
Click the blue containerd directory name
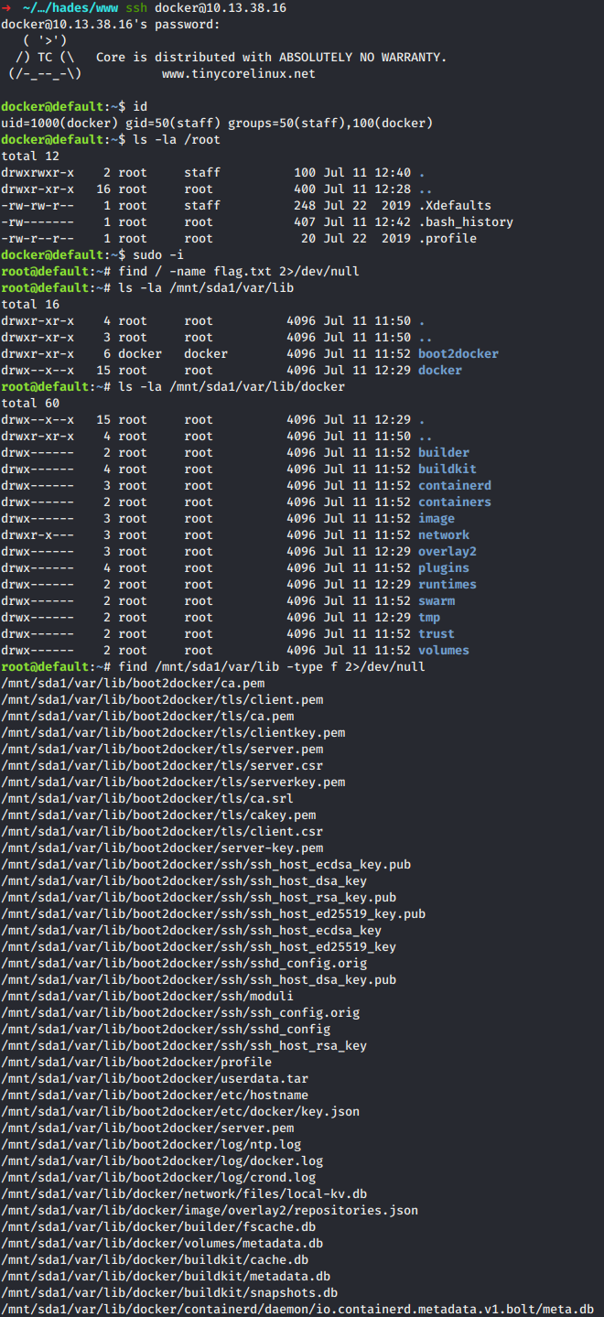pyautogui.click(x=454, y=486)
